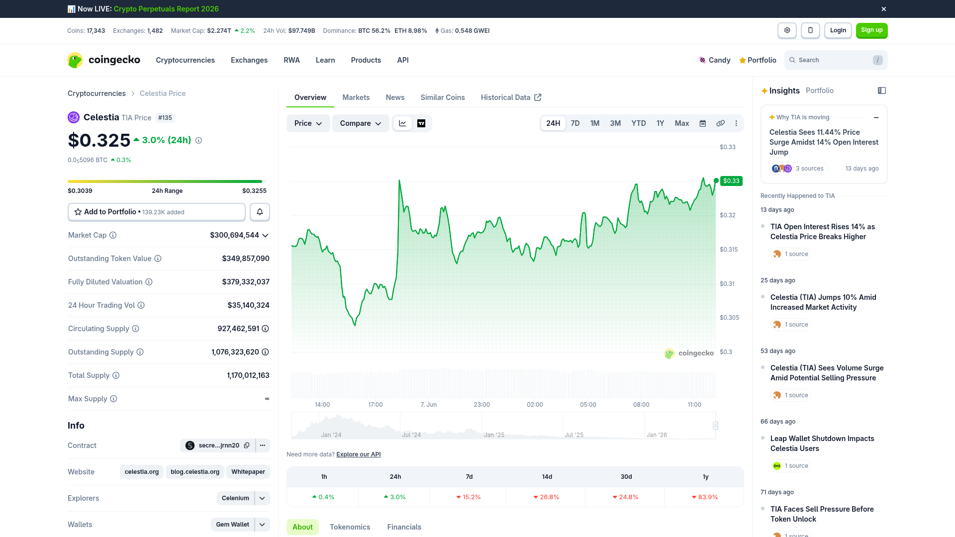Click 24 Hour Trading Vol info icon
955x537 pixels.
coord(141,305)
